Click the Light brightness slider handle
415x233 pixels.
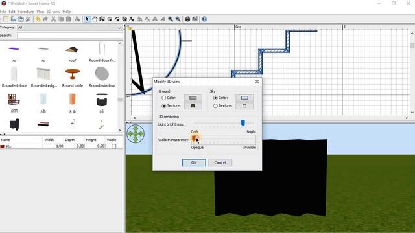(243, 122)
